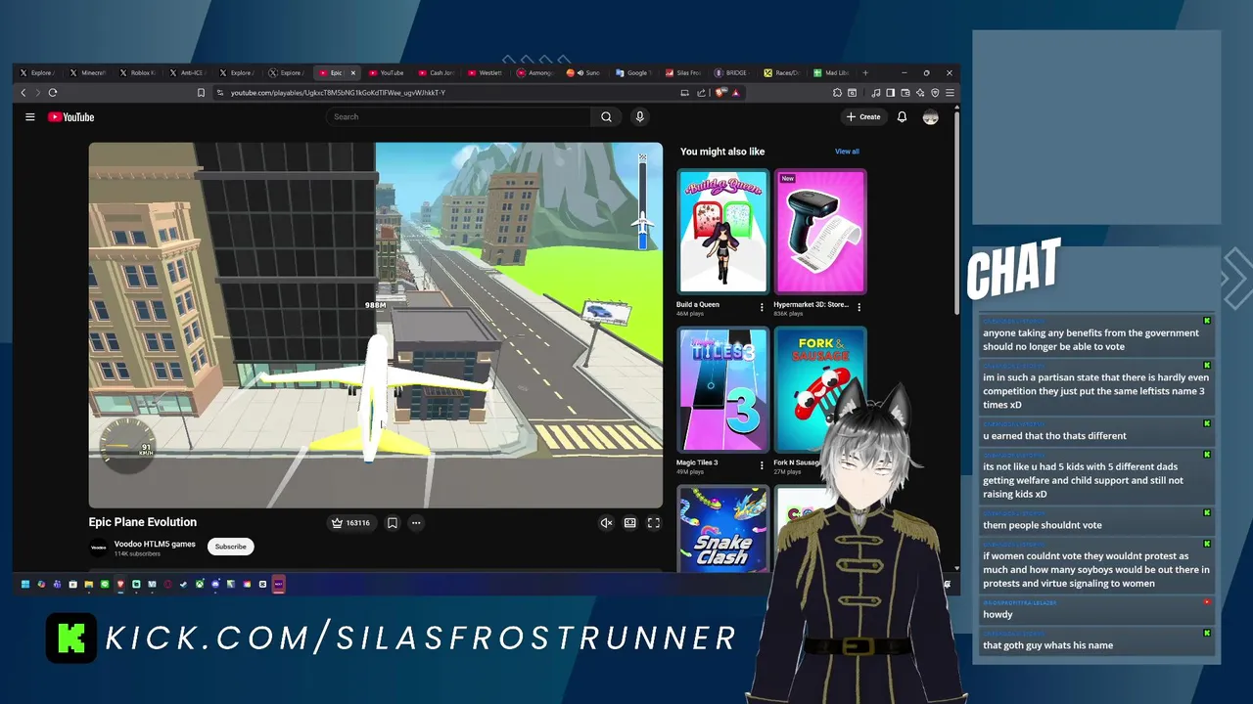The width and height of the screenshot is (1253, 704).
Task: Open the Windows Start menu
Action: click(25, 584)
